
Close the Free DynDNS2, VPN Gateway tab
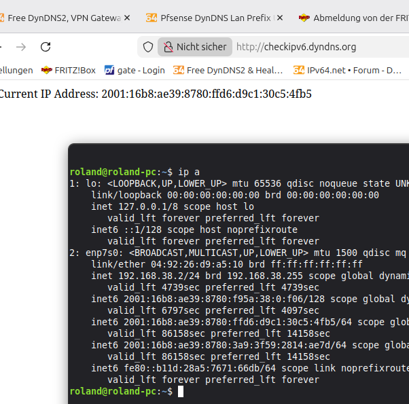click(x=128, y=18)
